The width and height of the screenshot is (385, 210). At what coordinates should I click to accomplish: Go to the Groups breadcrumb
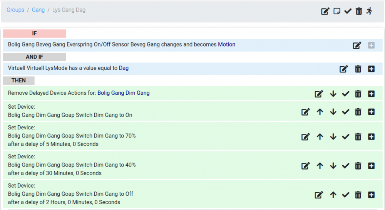click(15, 10)
